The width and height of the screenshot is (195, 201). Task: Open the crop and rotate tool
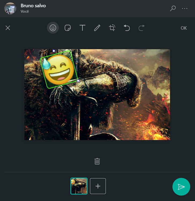112,28
